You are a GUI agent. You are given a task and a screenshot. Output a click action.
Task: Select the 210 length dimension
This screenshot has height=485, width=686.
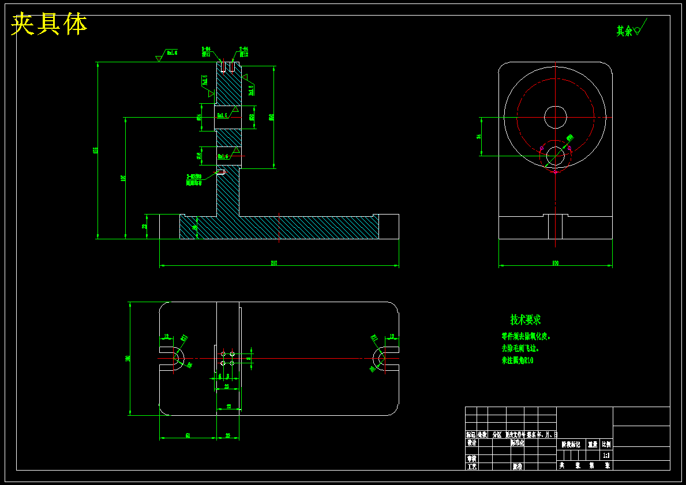click(x=274, y=263)
